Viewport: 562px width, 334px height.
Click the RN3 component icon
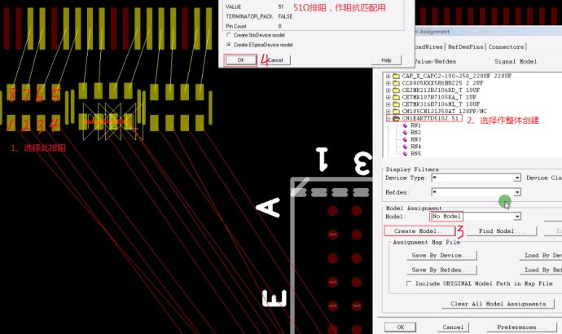point(404,139)
